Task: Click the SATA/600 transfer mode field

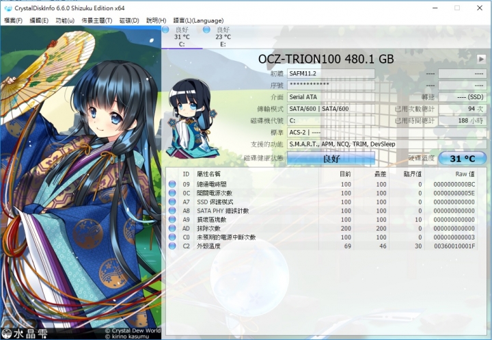Action: point(331,109)
